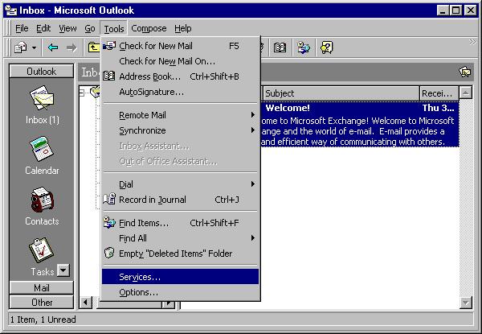
Task: Click the "1 Item, 1 Unread" status text
Action: (x=43, y=320)
